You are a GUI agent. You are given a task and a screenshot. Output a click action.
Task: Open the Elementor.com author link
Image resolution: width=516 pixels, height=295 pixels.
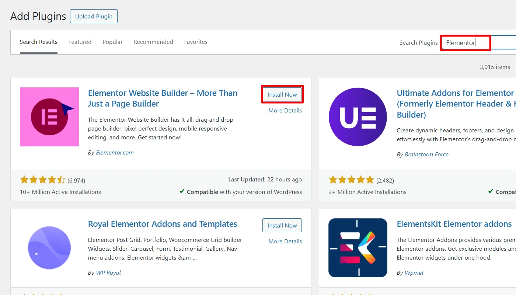(115, 153)
